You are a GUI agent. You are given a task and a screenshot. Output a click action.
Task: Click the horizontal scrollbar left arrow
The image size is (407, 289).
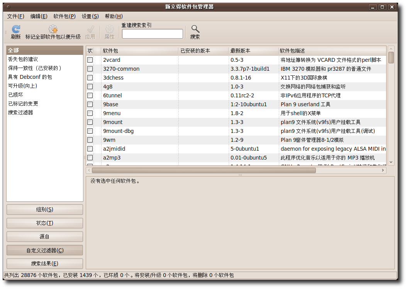click(x=89, y=170)
